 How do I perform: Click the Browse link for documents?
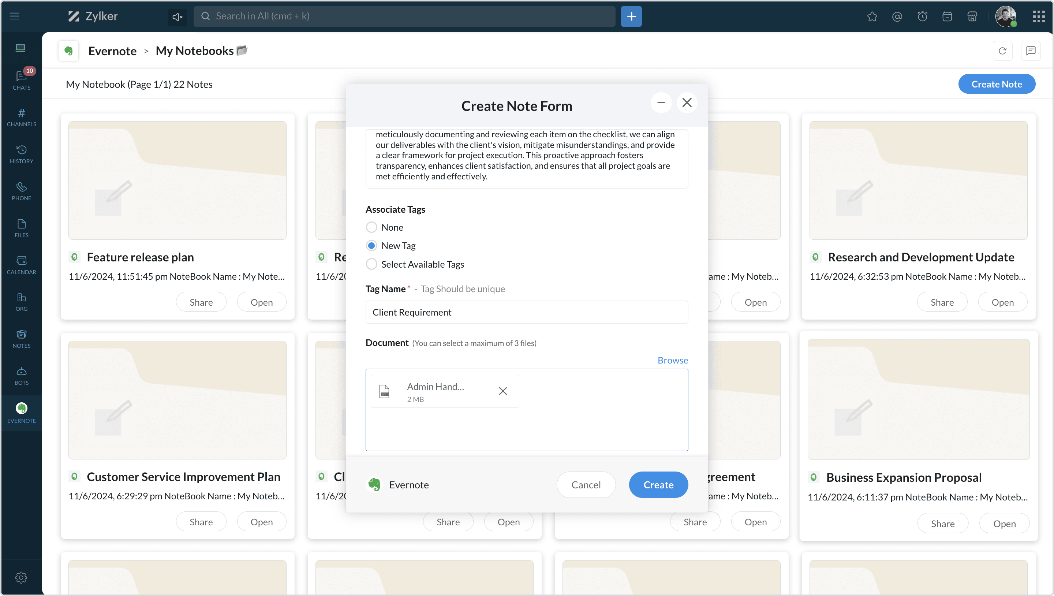tap(673, 360)
